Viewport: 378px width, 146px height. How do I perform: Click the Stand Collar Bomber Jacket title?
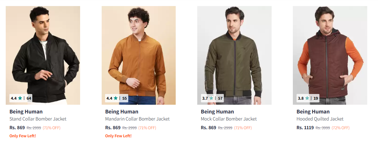click(38, 119)
